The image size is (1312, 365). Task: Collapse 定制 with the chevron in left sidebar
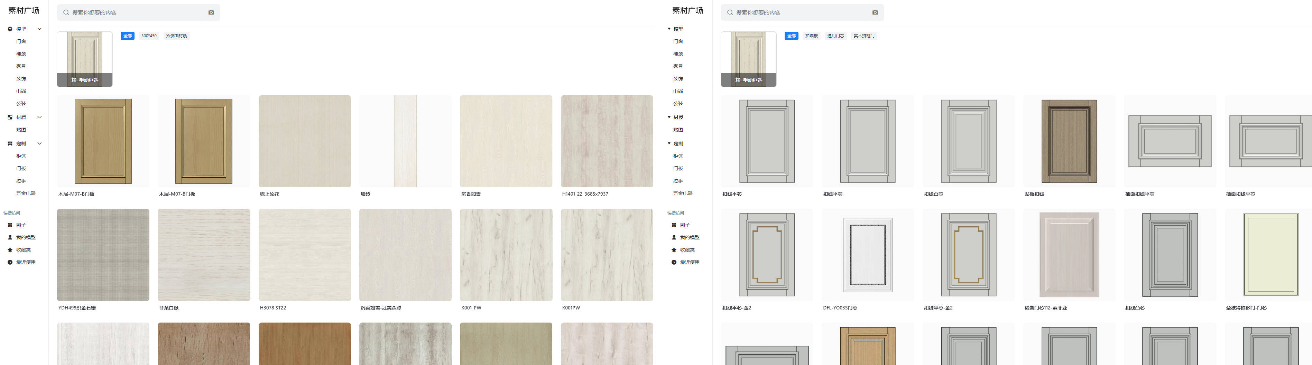39,144
